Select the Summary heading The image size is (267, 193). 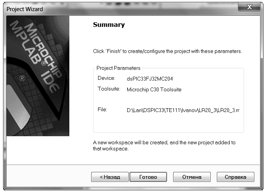click(109, 25)
